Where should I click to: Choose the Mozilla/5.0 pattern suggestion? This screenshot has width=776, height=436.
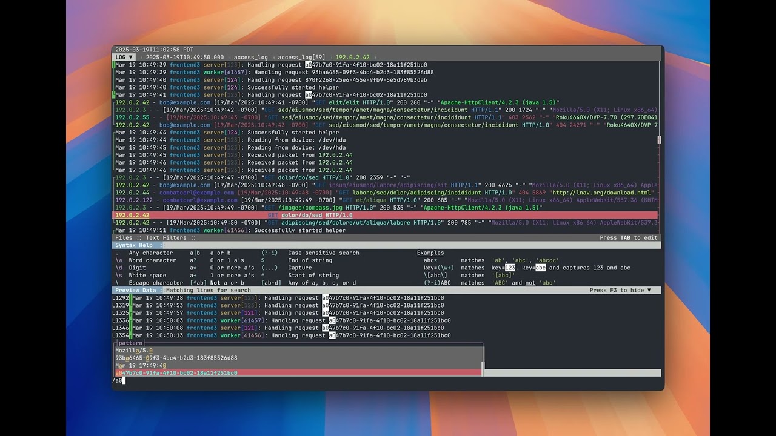pos(298,351)
